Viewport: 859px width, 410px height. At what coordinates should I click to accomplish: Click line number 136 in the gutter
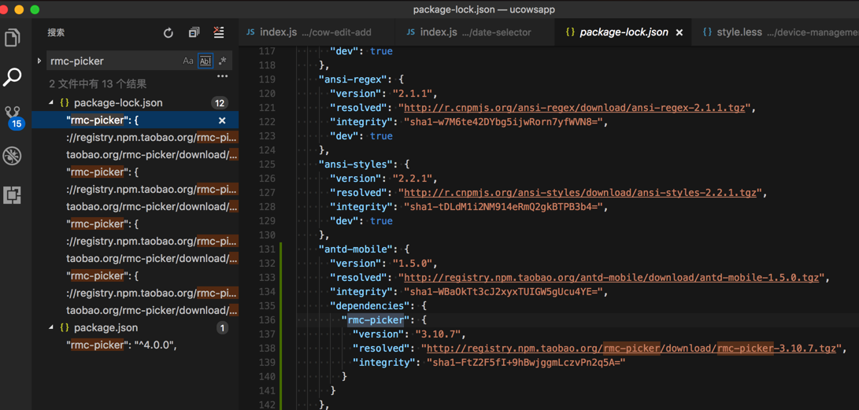coord(267,320)
